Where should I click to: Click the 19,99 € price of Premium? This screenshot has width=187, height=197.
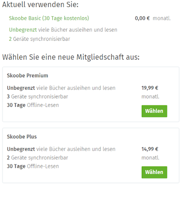[150, 88]
